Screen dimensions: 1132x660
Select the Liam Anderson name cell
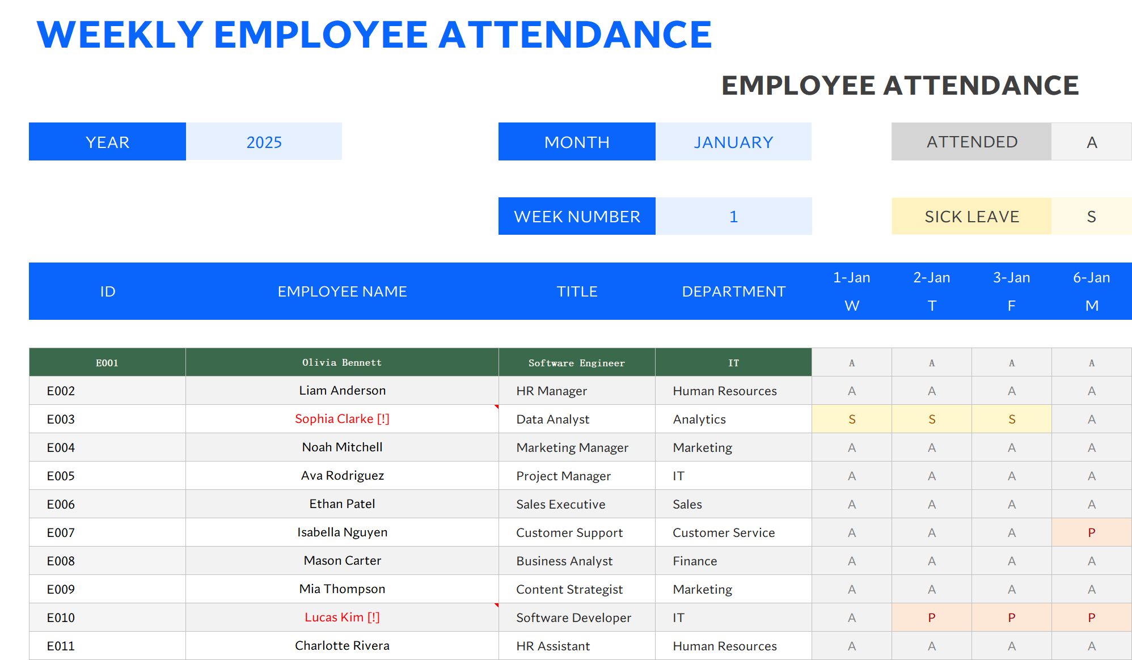[x=342, y=391]
